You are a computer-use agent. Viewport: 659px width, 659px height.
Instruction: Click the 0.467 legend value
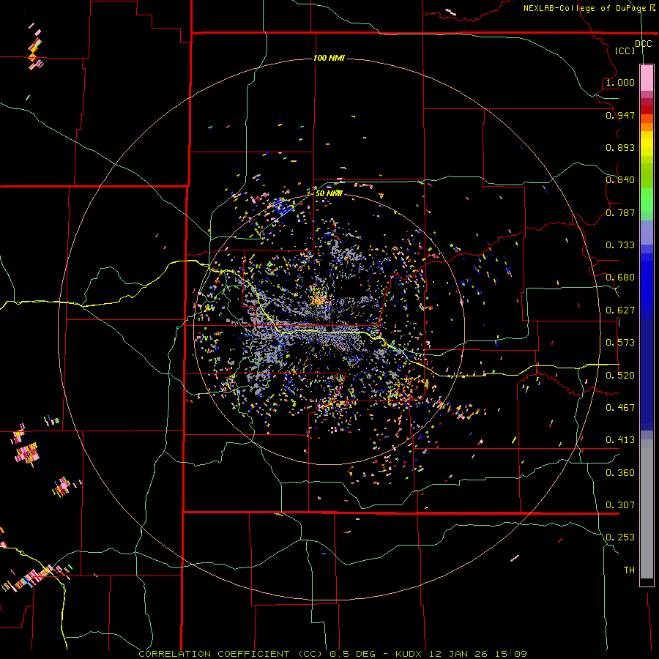point(620,408)
